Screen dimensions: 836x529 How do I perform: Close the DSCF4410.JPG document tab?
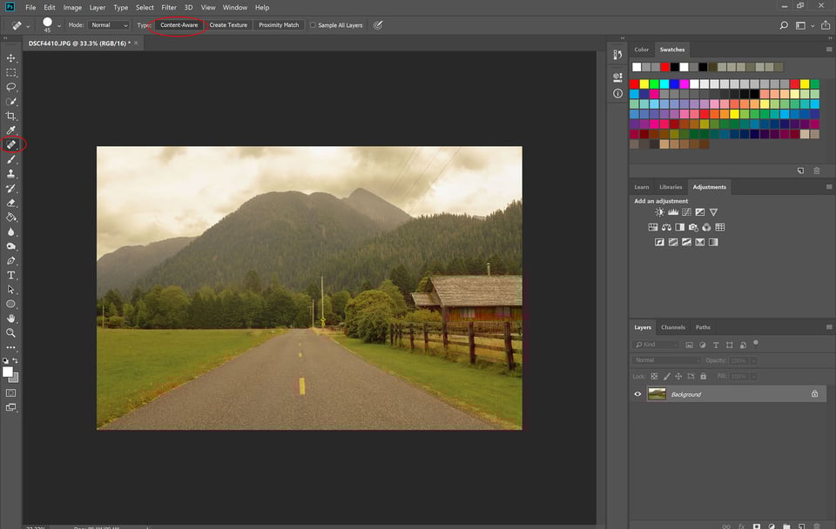point(136,44)
